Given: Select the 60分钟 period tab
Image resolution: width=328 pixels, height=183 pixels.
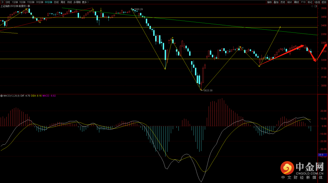Looking at the screenshot, I should coord(49,2).
